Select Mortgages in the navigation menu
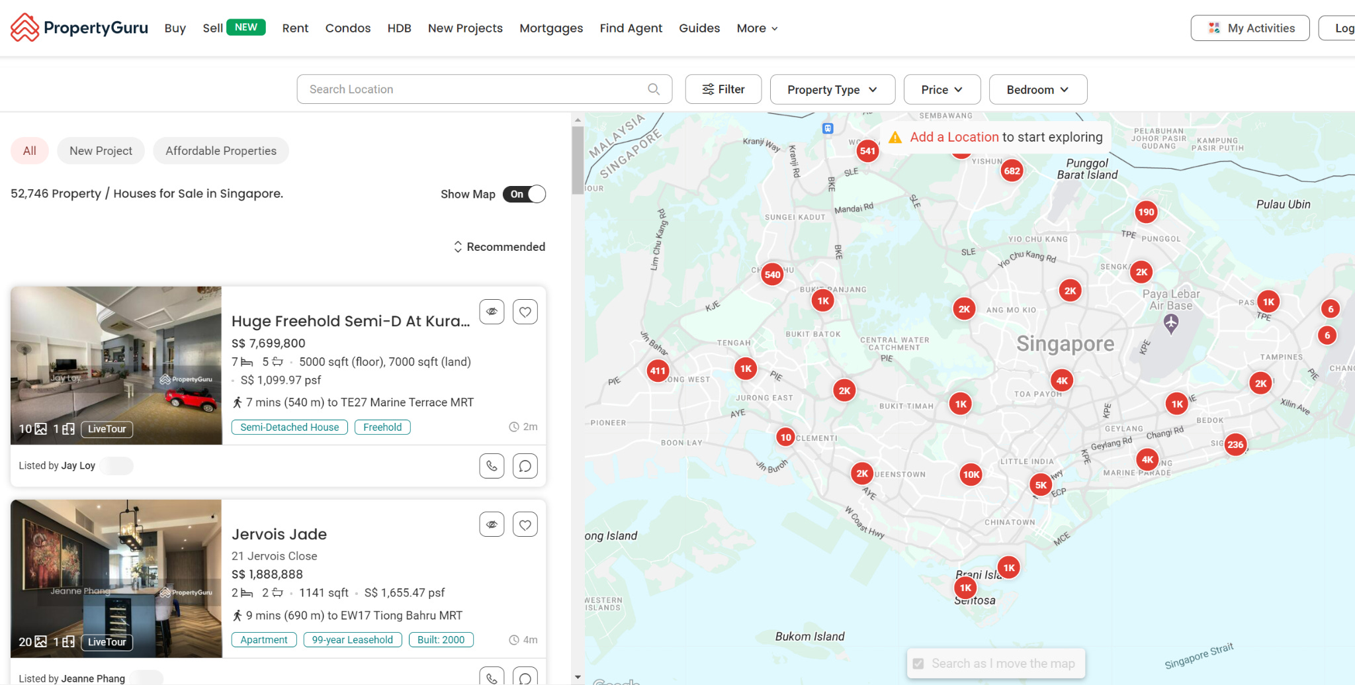 [x=550, y=28]
